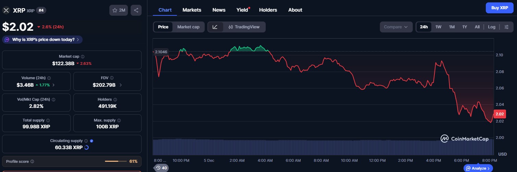Click the $3.46B volume value
This screenshot has width=517, height=172.
click(x=25, y=85)
